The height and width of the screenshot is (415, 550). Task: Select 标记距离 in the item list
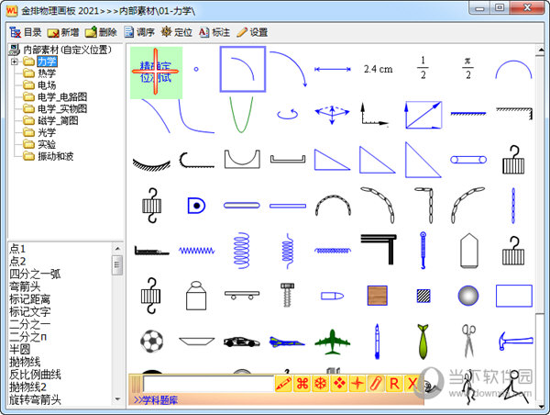(30, 299)
